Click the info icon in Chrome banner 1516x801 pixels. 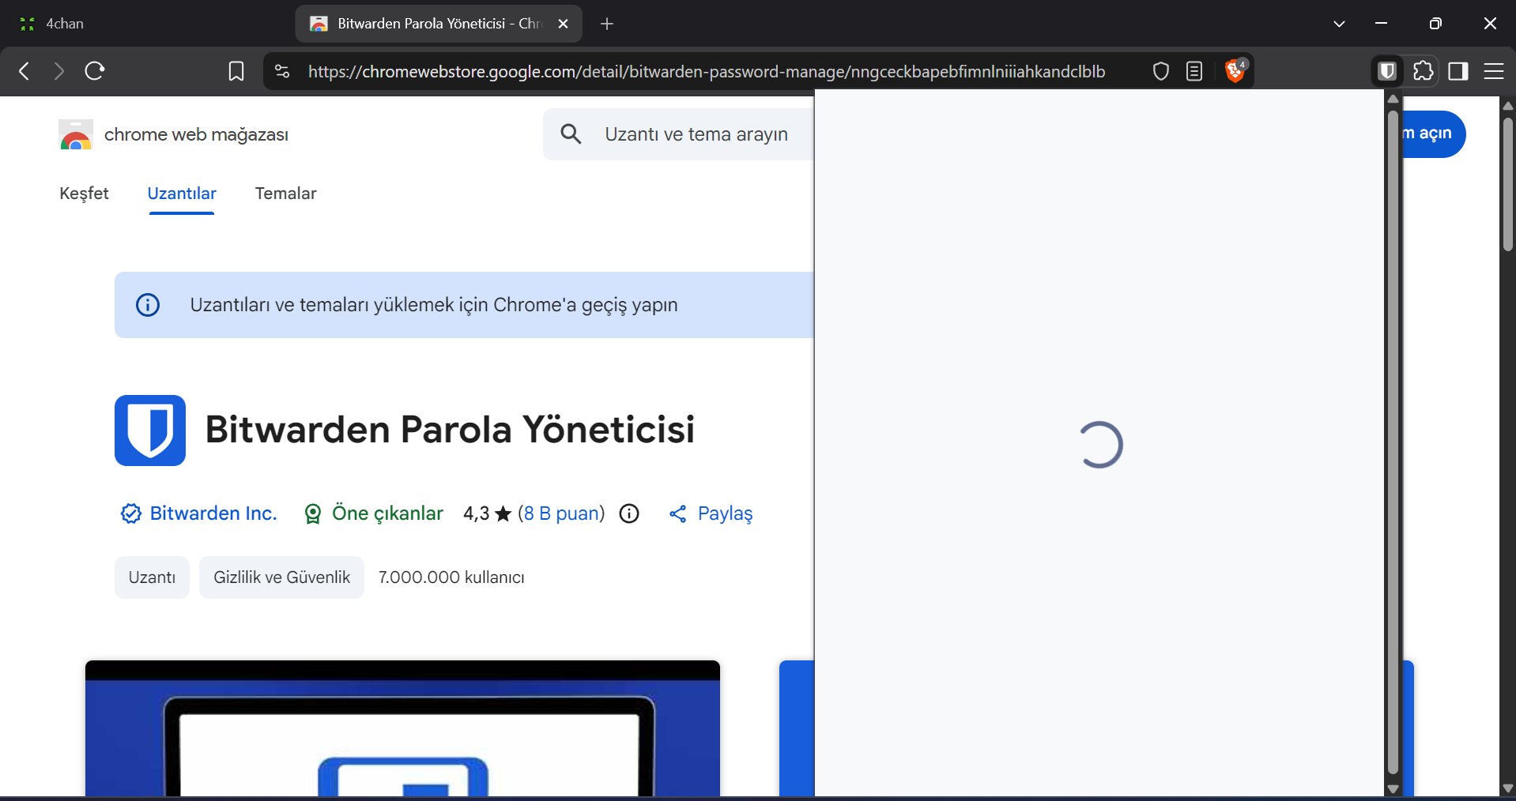(148, 305)
